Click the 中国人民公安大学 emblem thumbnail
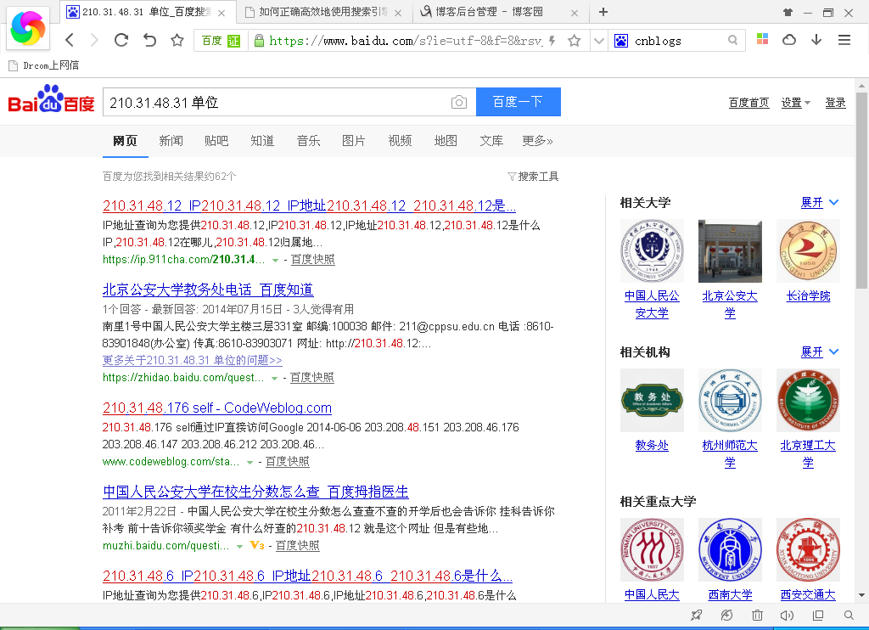Image resolution: width=869 pixels, height=630 pixels. click(x=652, y=250)
